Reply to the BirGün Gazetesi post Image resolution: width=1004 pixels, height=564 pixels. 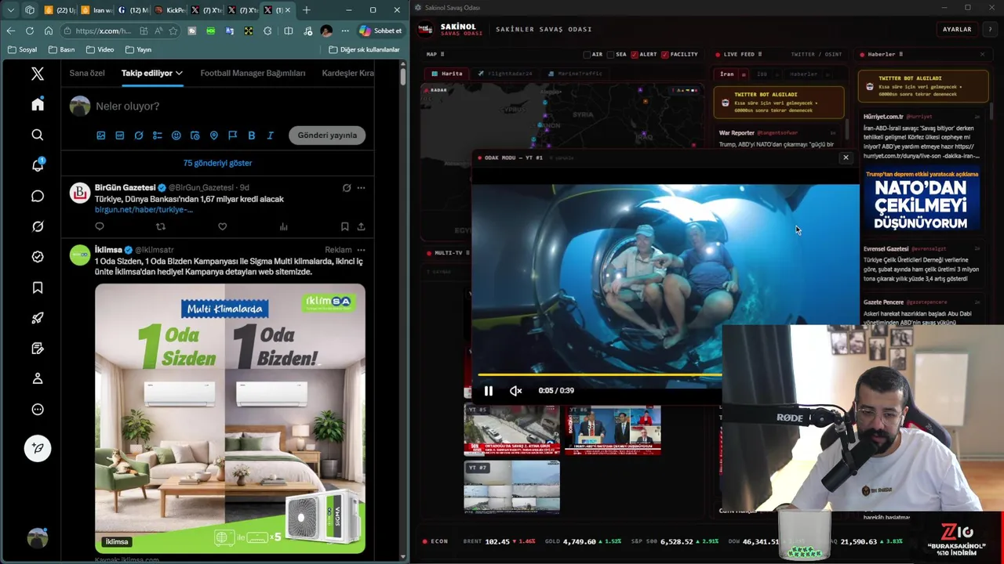point(100,226)
